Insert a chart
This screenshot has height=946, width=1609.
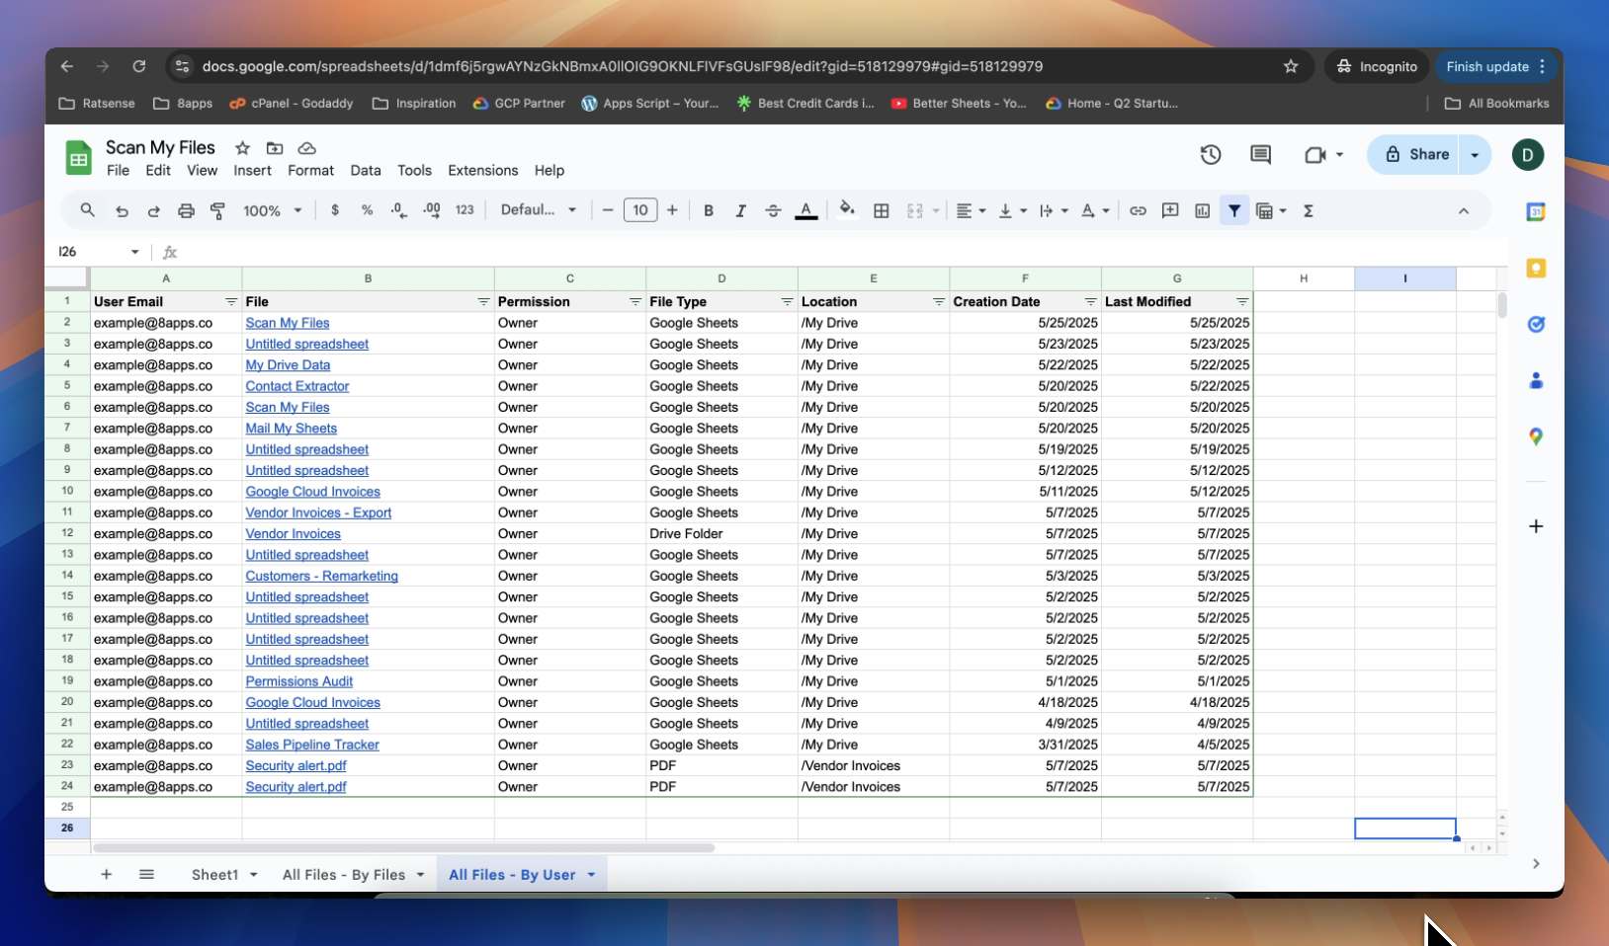[1202, 210]
